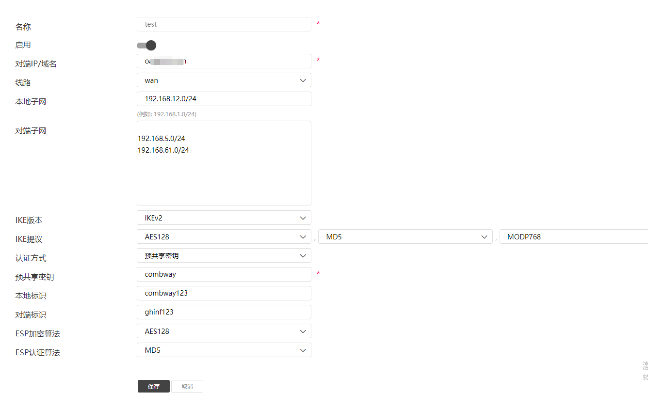Click the 名称 name input field
Image resolution: width=648 pixels, height=393 pixels.
(x=224, y=24)
